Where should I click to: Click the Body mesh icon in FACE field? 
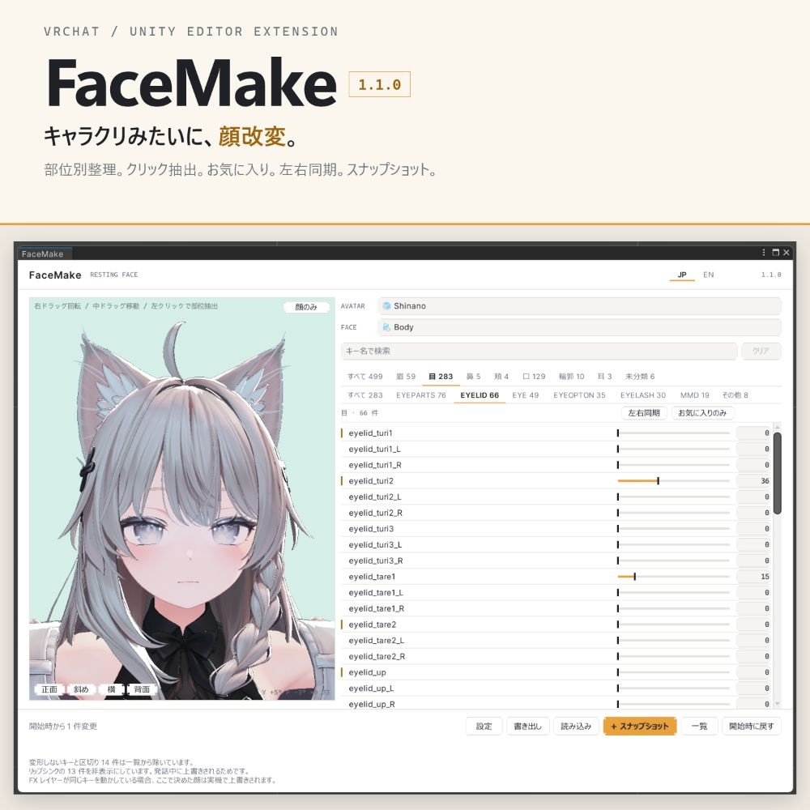[386, 327]
